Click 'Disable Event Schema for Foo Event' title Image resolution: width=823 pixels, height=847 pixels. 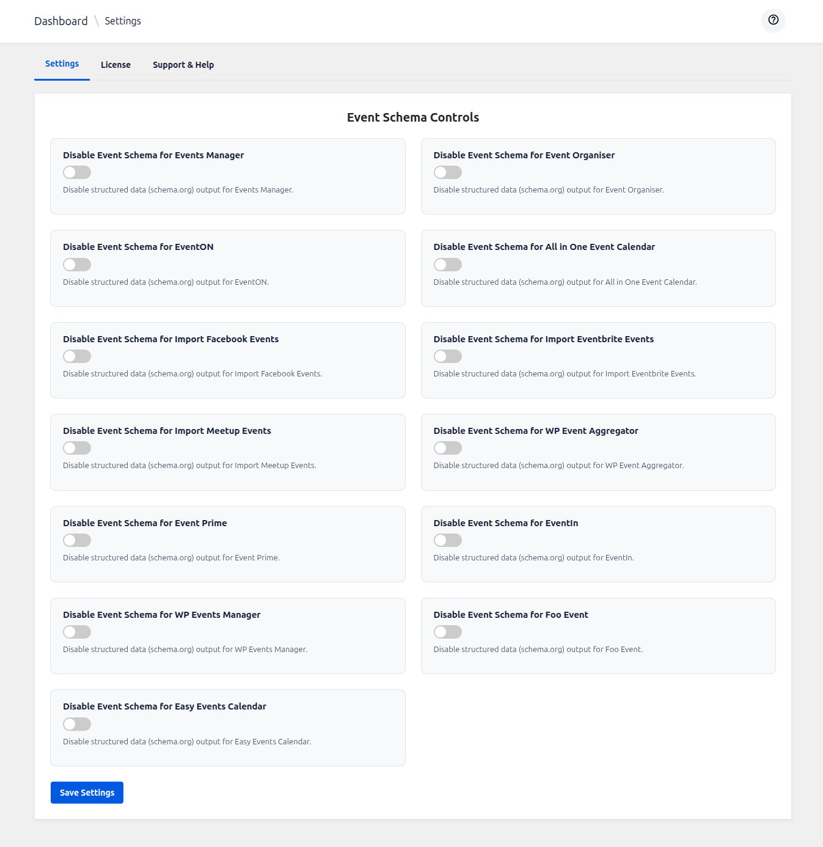(x=511, y=615)
